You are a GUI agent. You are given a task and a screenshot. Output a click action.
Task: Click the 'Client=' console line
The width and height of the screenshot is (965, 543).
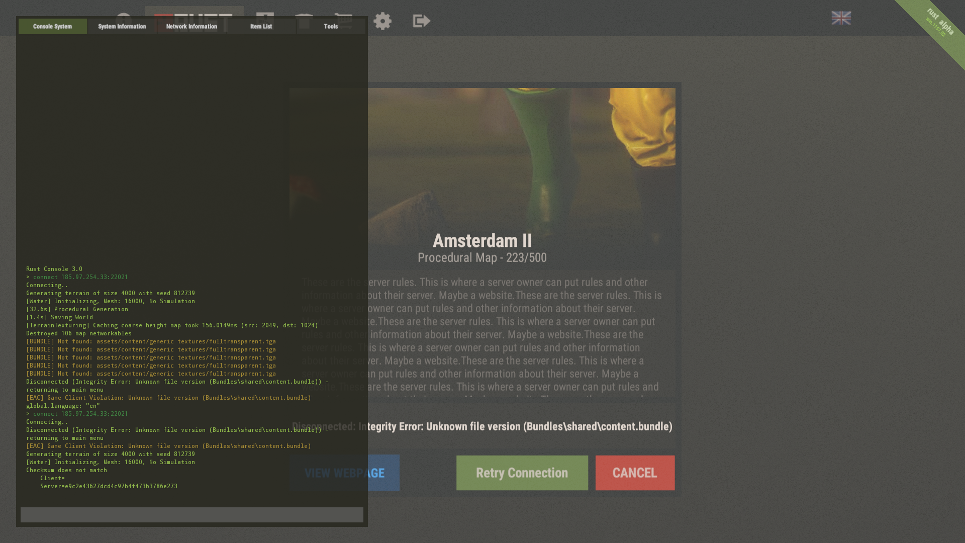(52, 478)
